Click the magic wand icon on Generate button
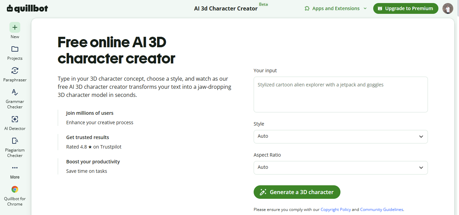The height and width of the screenshot is (215, 459). coord(263,192)
